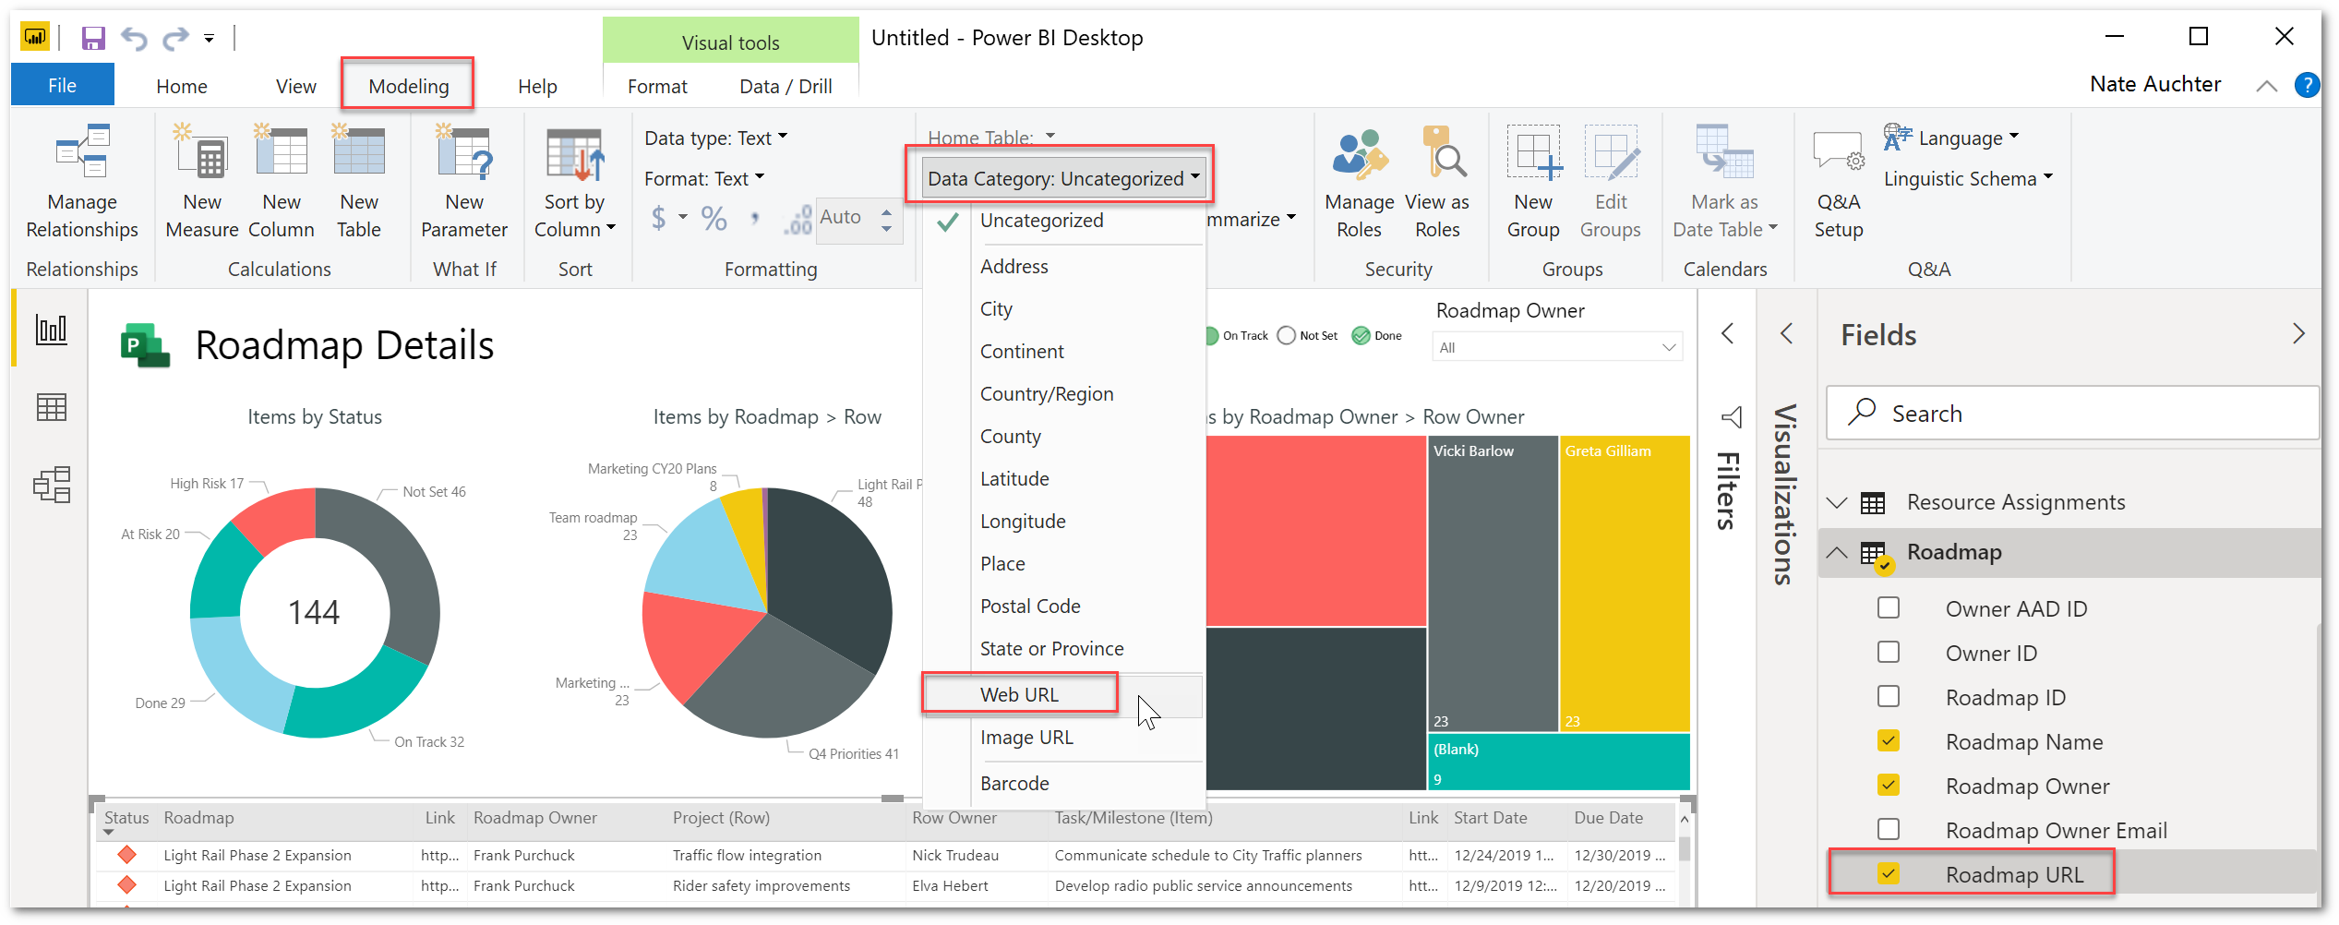Create a New Group

(1533, 182)
